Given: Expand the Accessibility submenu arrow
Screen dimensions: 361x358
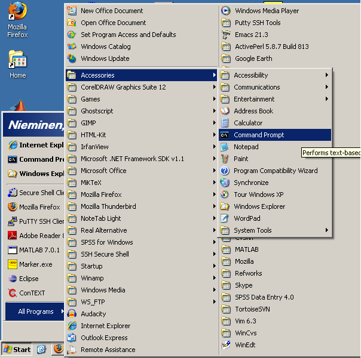Looking at the screenshot, I should tap(326, 75).
